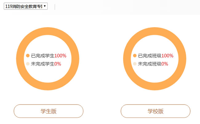This screenshot has width=200, height=124.
Task: Select the 已完成学生 legend label
Action: pos(43,56)
